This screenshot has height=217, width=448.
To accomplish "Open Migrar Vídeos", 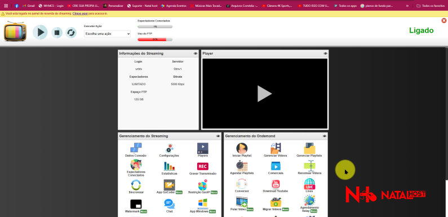I will tap(276, 204).
